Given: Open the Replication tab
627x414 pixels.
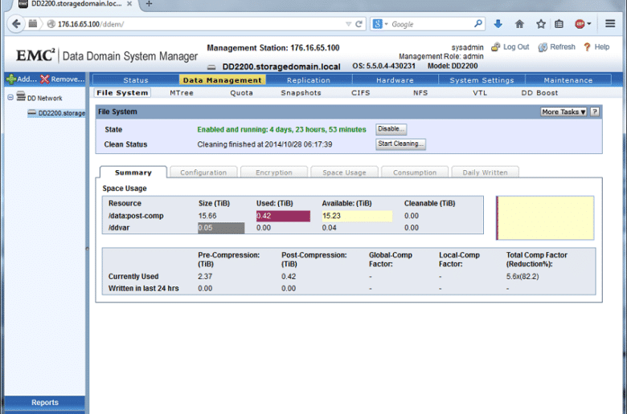Looking at the screenshot, I should point(309,80).
